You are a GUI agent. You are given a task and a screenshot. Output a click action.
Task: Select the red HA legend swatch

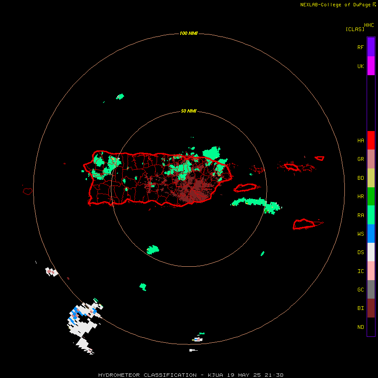(371, 140)
